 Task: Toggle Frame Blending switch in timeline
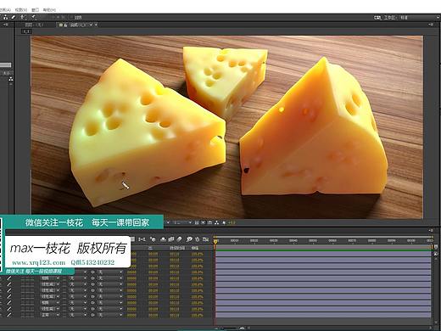[171, 239]
